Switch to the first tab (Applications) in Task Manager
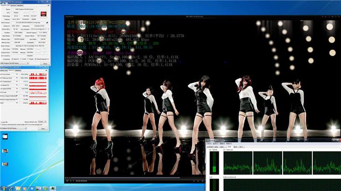 210,147
